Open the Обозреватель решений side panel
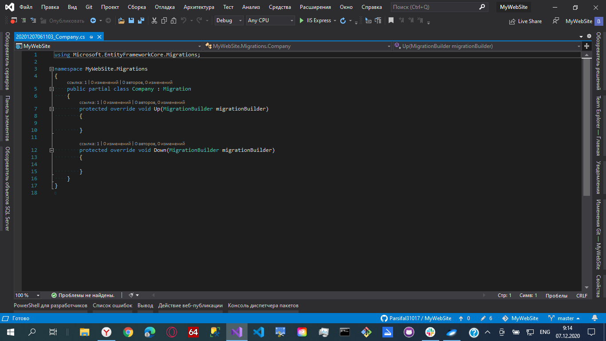Viewport: 606px width, 341px height. 598,61
